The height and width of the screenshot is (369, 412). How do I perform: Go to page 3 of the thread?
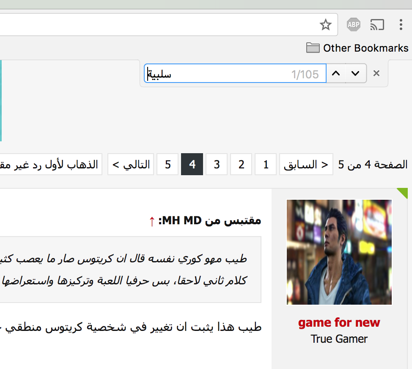[x=217, y=164]
